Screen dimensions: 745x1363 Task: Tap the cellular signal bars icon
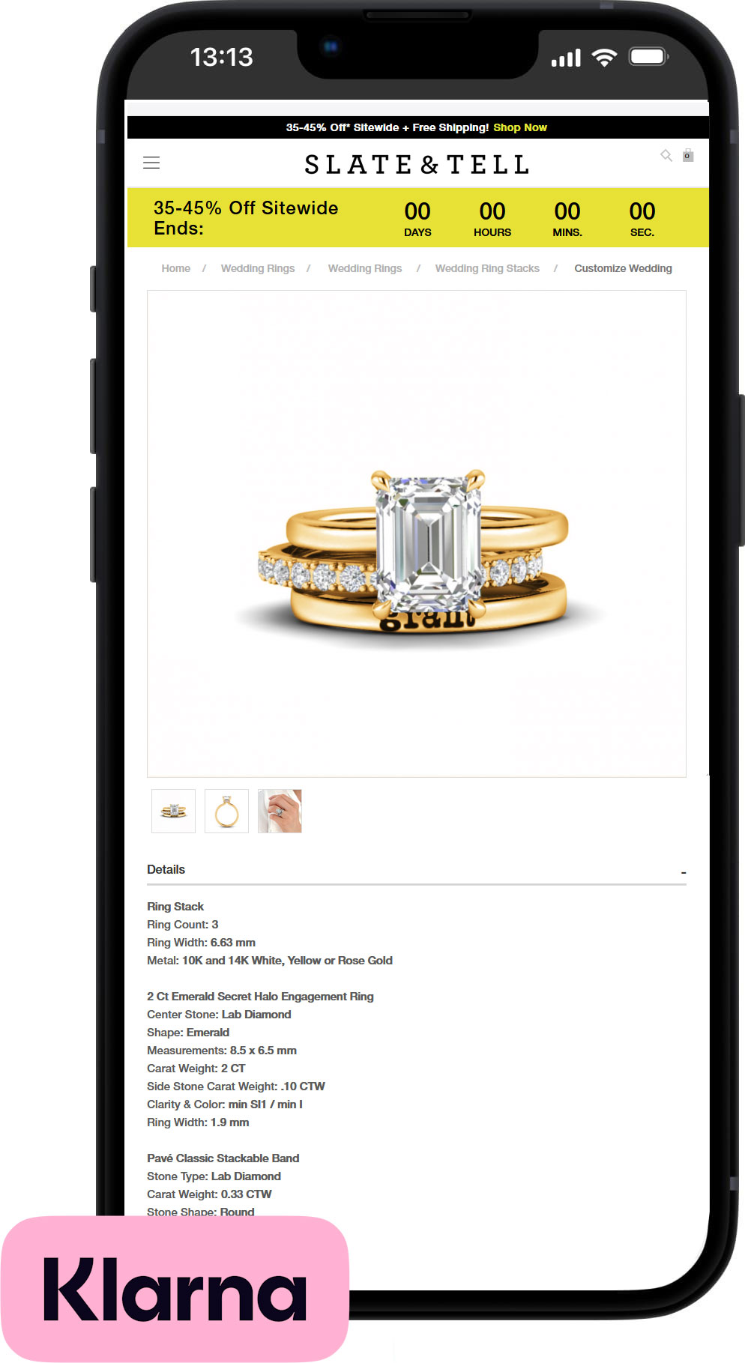566,58
